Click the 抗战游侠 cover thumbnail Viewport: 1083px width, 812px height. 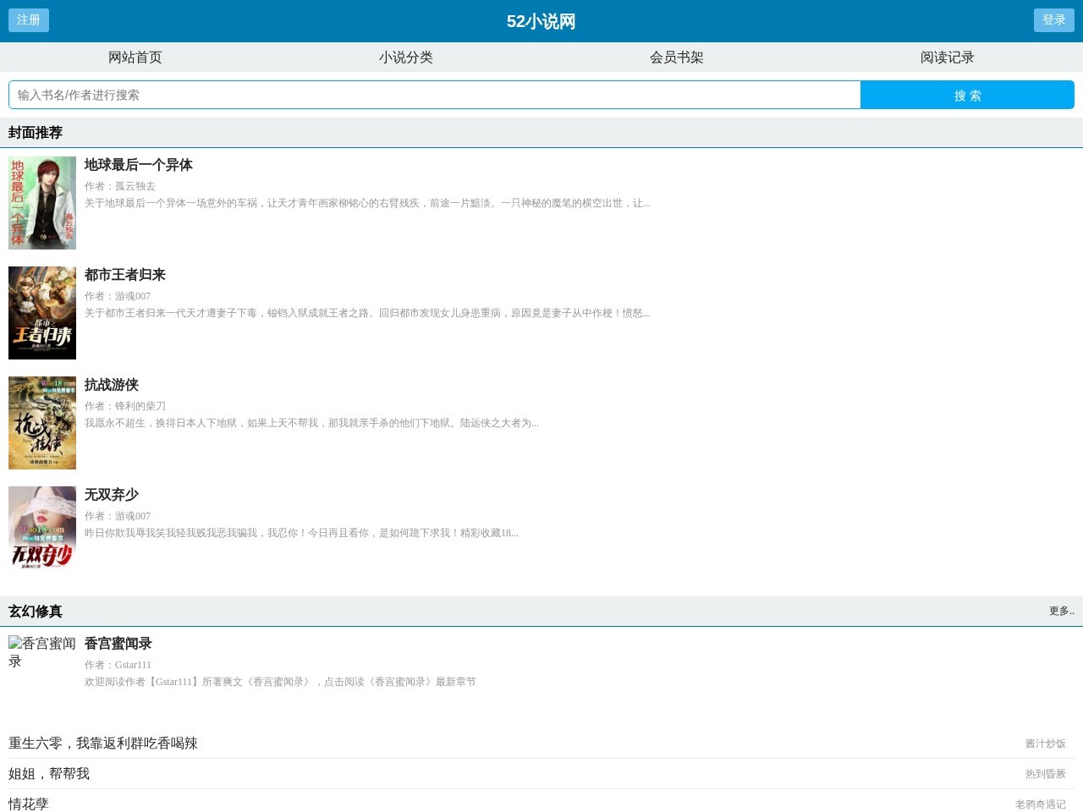pyautogui.click(x=41, y=422)
